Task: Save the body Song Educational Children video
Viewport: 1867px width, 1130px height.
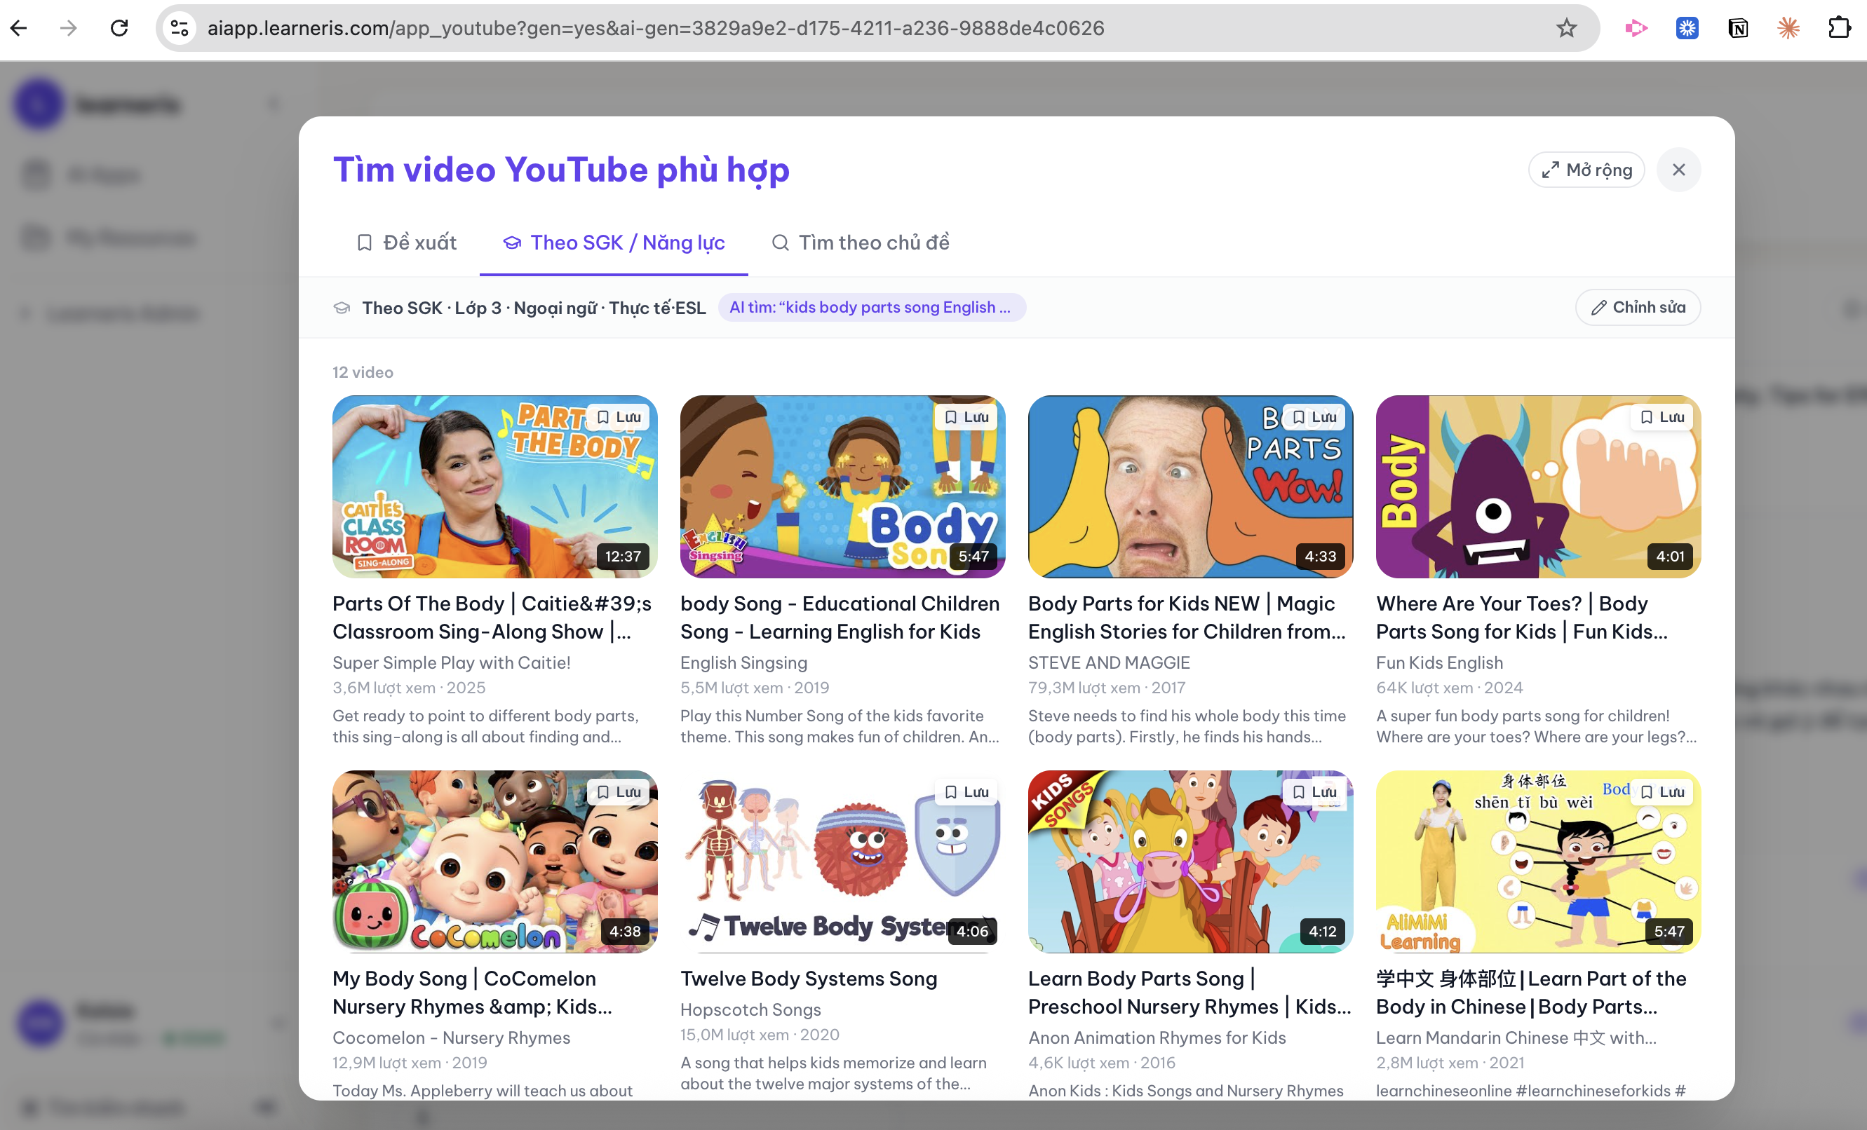Action: (x=966, y=417)
